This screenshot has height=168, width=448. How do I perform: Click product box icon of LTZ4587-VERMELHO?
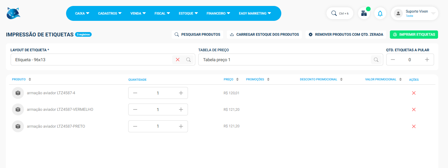[x=18, y=109]
